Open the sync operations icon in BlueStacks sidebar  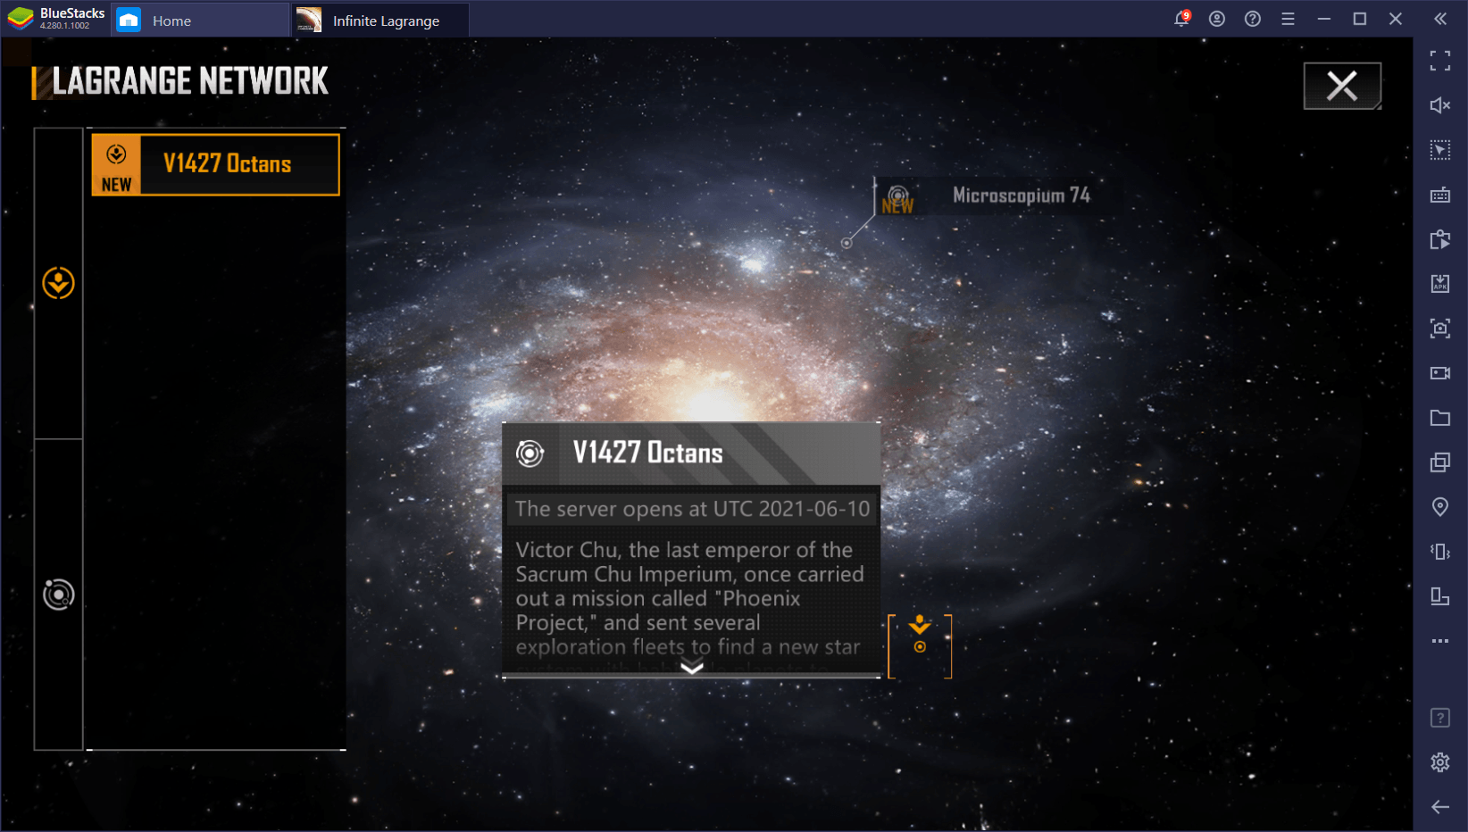pyautogui.click(x=1440, y=239)
